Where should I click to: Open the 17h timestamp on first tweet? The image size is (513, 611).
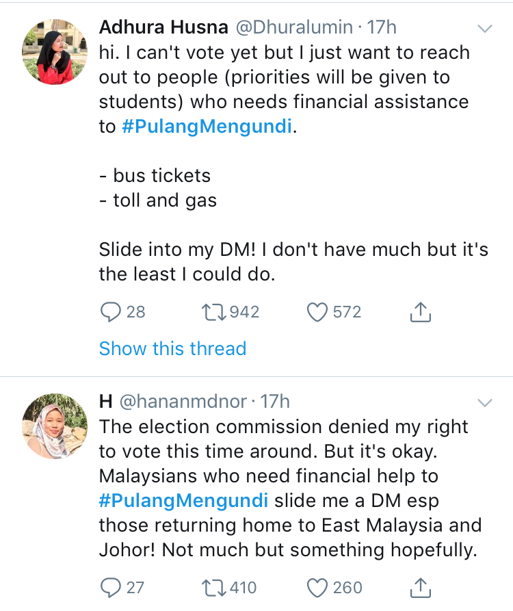[x=382, y=27]
